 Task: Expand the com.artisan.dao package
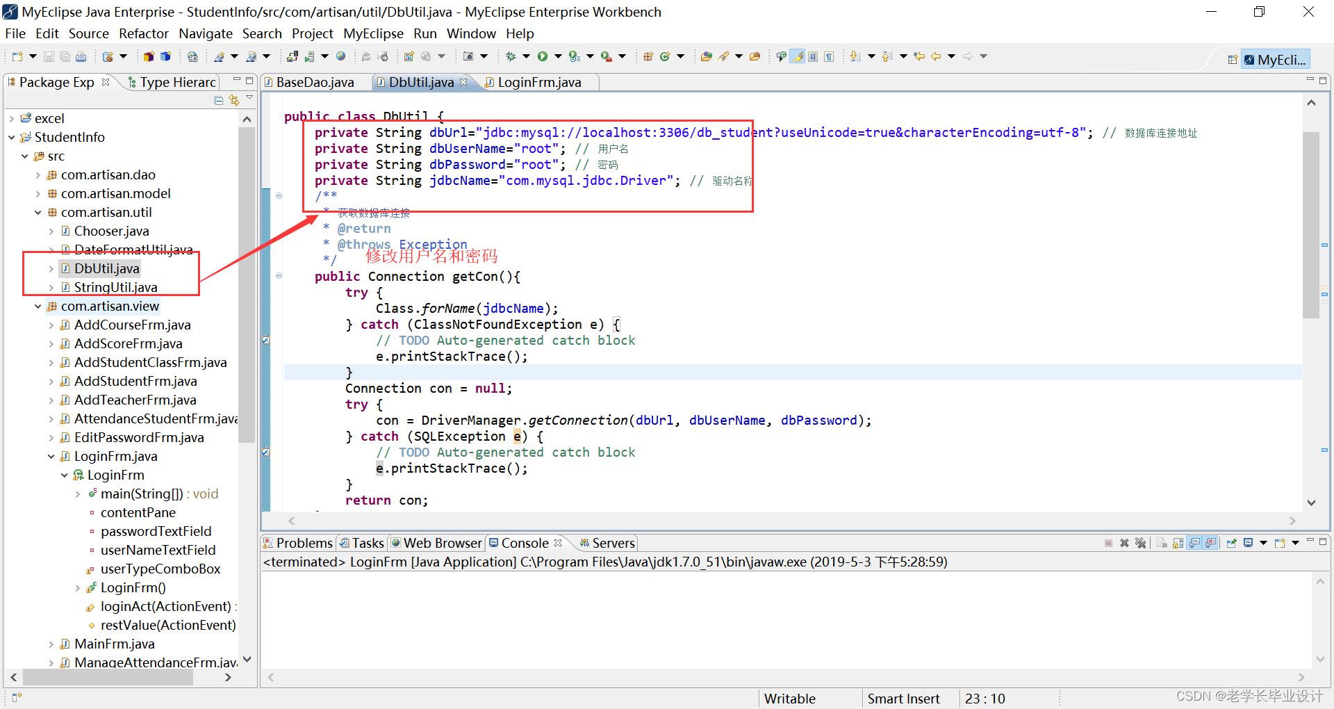[40, 174]
